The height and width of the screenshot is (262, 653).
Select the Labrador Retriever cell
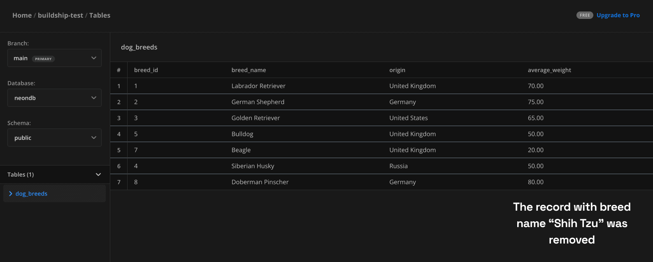pos(258,86)
